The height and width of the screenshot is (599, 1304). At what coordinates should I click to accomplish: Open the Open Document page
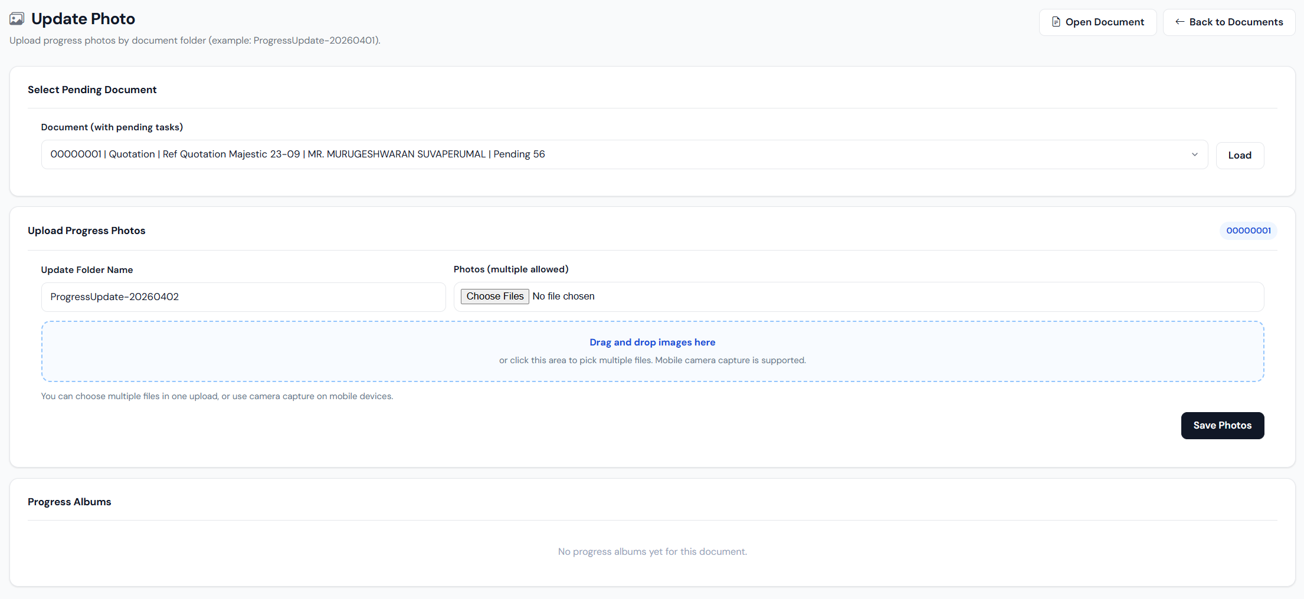1097,22
